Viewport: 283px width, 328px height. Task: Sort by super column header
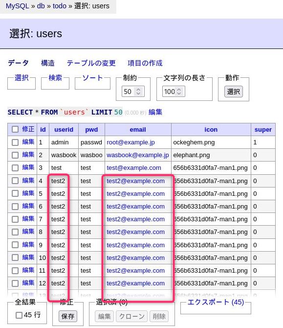point(263,129)
